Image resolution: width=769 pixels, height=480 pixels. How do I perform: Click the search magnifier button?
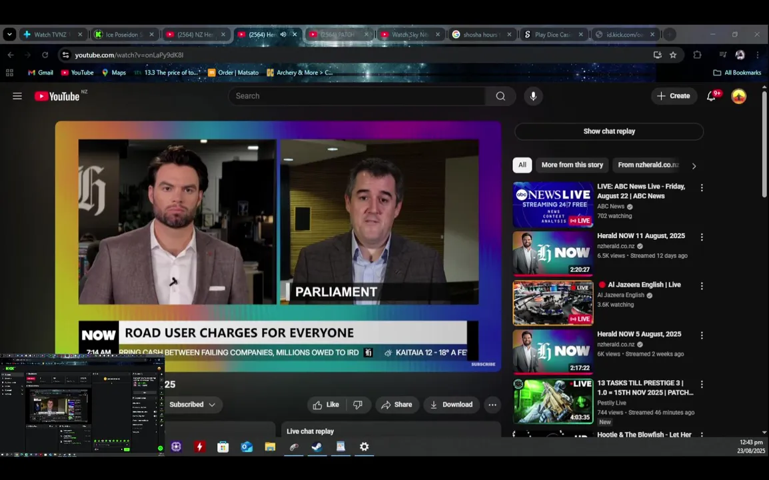point(500,96)
